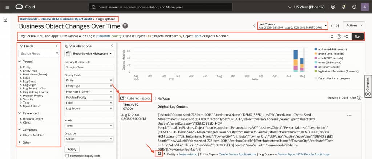Click the share query icon
This screenshot has height=159, width=372.
click(346, 37)
